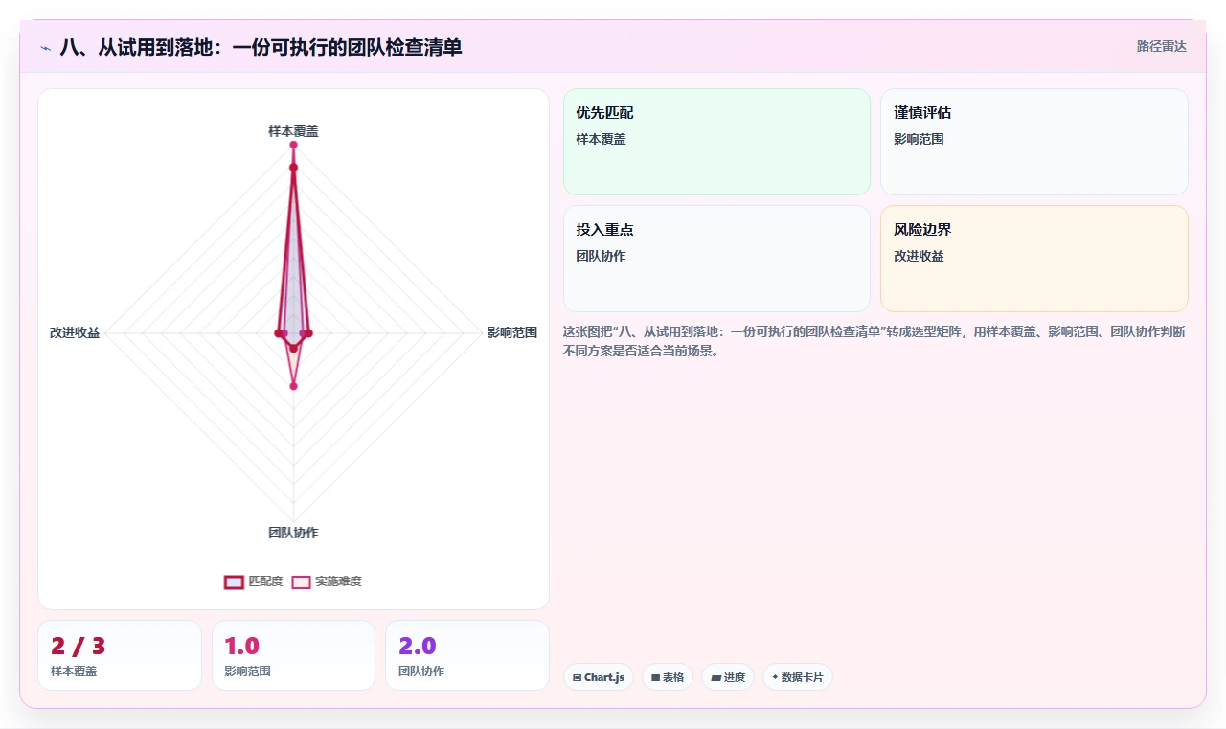Click the lower 团队协作-axis pink data point

coord(293,386)
